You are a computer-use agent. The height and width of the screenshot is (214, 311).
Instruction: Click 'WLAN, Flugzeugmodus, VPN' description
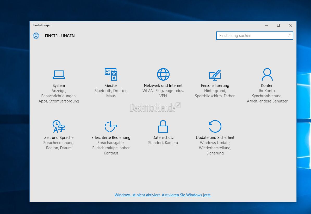[163, 93]
